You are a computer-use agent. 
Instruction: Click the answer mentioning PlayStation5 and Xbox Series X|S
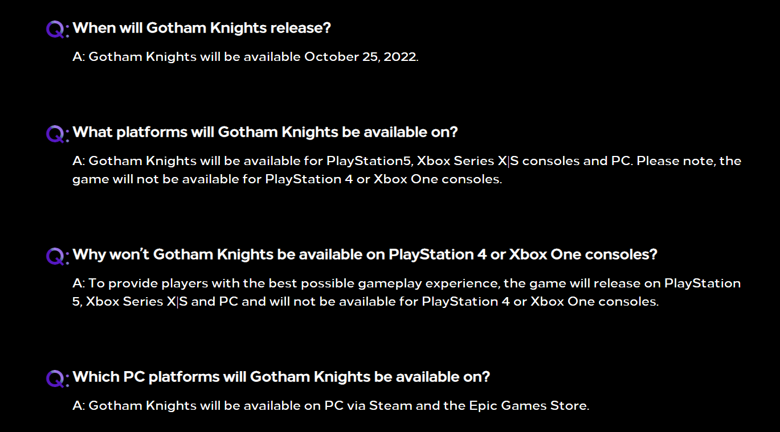click(x=407, y=170)
